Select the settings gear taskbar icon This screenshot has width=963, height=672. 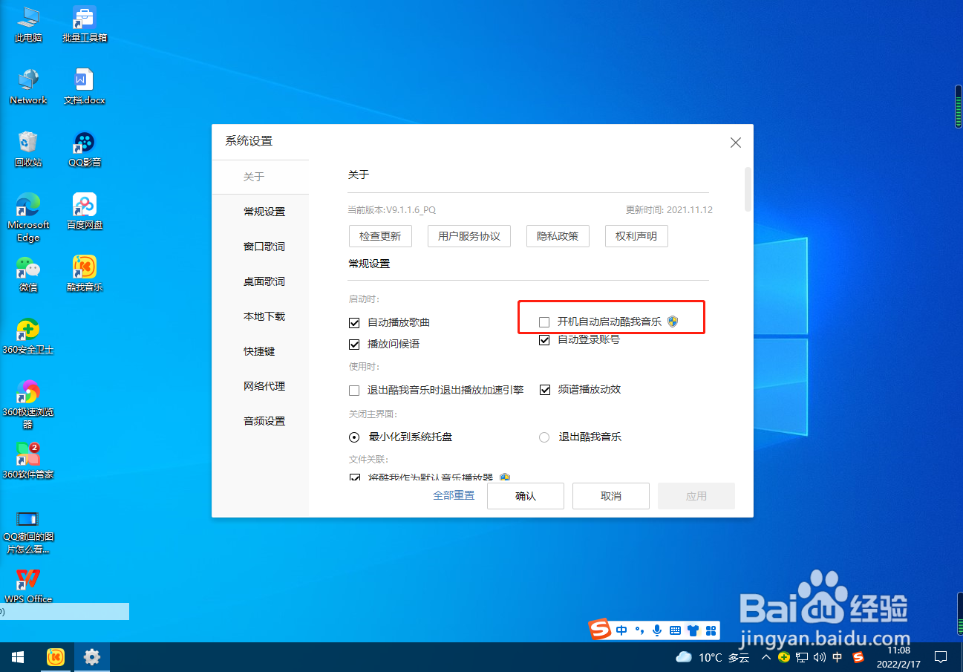click(92, 657)
